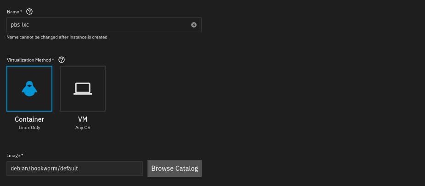This screenshot has width=425, height=186.
Task: Click the pbs-lxc text in the Name box
Action: [20, 25]
